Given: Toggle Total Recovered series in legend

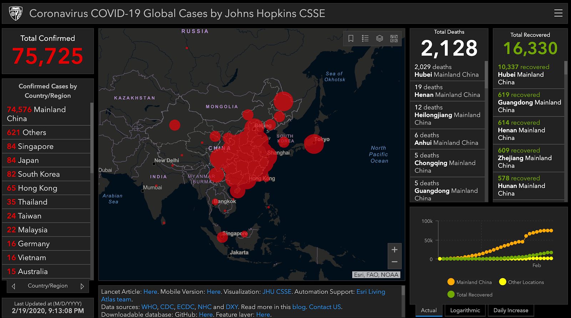Looking at the screenshot, I should point(470,294).
